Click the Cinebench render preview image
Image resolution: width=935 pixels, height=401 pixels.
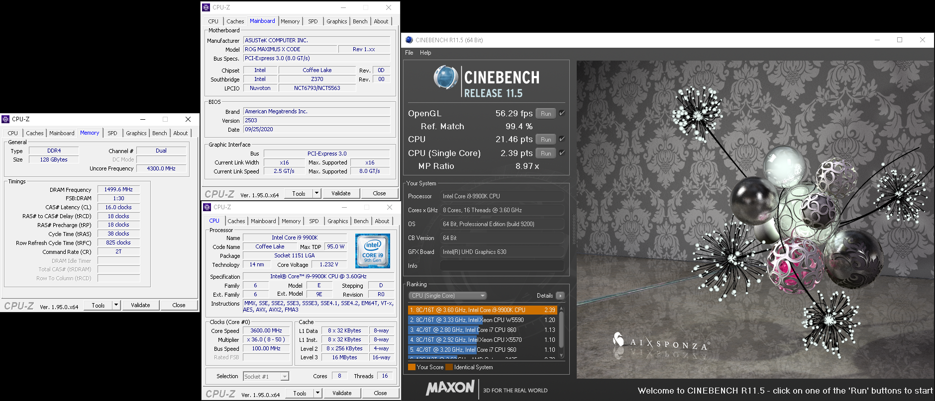coord(755,220)
